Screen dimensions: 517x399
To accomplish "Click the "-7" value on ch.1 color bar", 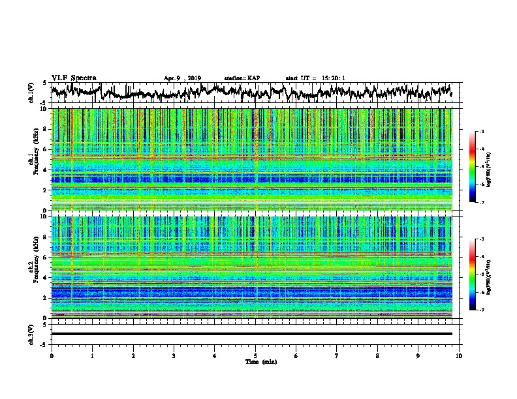I will 482,202.
